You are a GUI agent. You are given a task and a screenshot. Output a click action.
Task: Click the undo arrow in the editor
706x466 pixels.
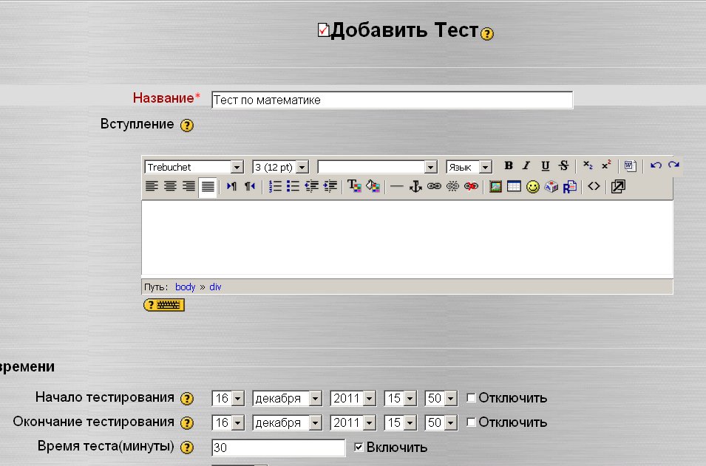coord(656,165)
